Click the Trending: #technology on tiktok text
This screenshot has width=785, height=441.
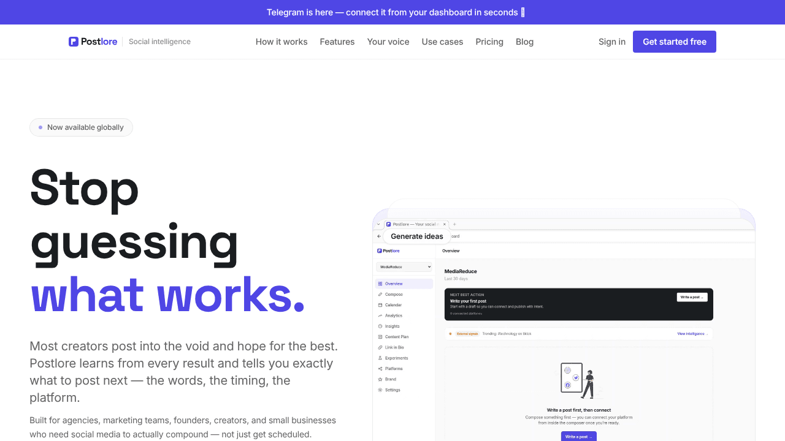pyautogui.click(x=507, y=334)
